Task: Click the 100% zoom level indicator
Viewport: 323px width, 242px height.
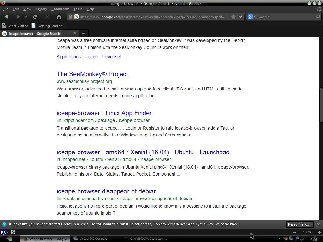Action: pos(307,232)
